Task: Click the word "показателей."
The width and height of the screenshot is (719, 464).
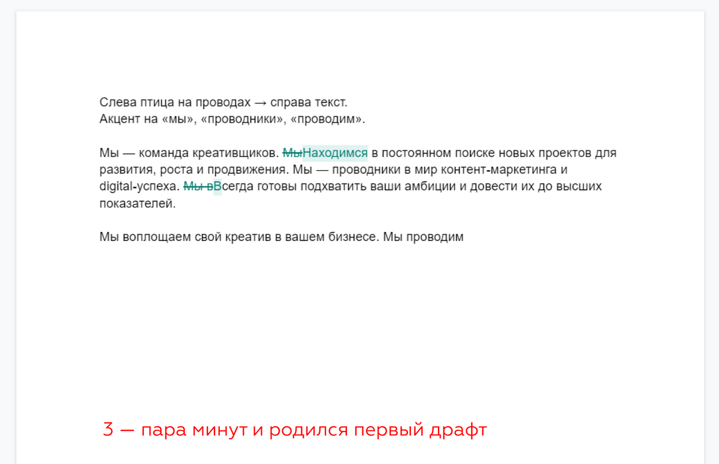Action: click(x=138, y=203)
